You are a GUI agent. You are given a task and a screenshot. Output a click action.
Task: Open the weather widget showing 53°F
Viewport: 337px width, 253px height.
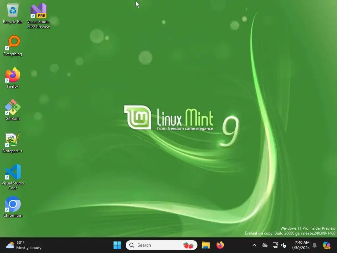click(x=24, y=245)
